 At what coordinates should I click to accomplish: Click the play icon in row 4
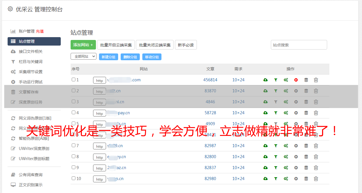coord(296,113)
